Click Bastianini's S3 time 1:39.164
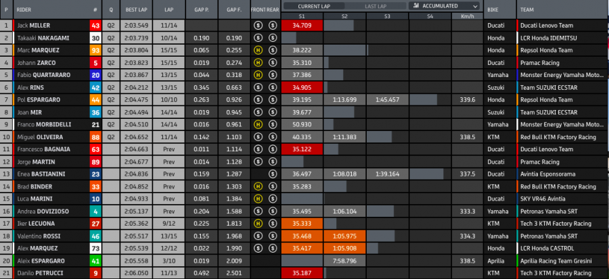This screenshot has width=609, height=279. tap(387, 174)
